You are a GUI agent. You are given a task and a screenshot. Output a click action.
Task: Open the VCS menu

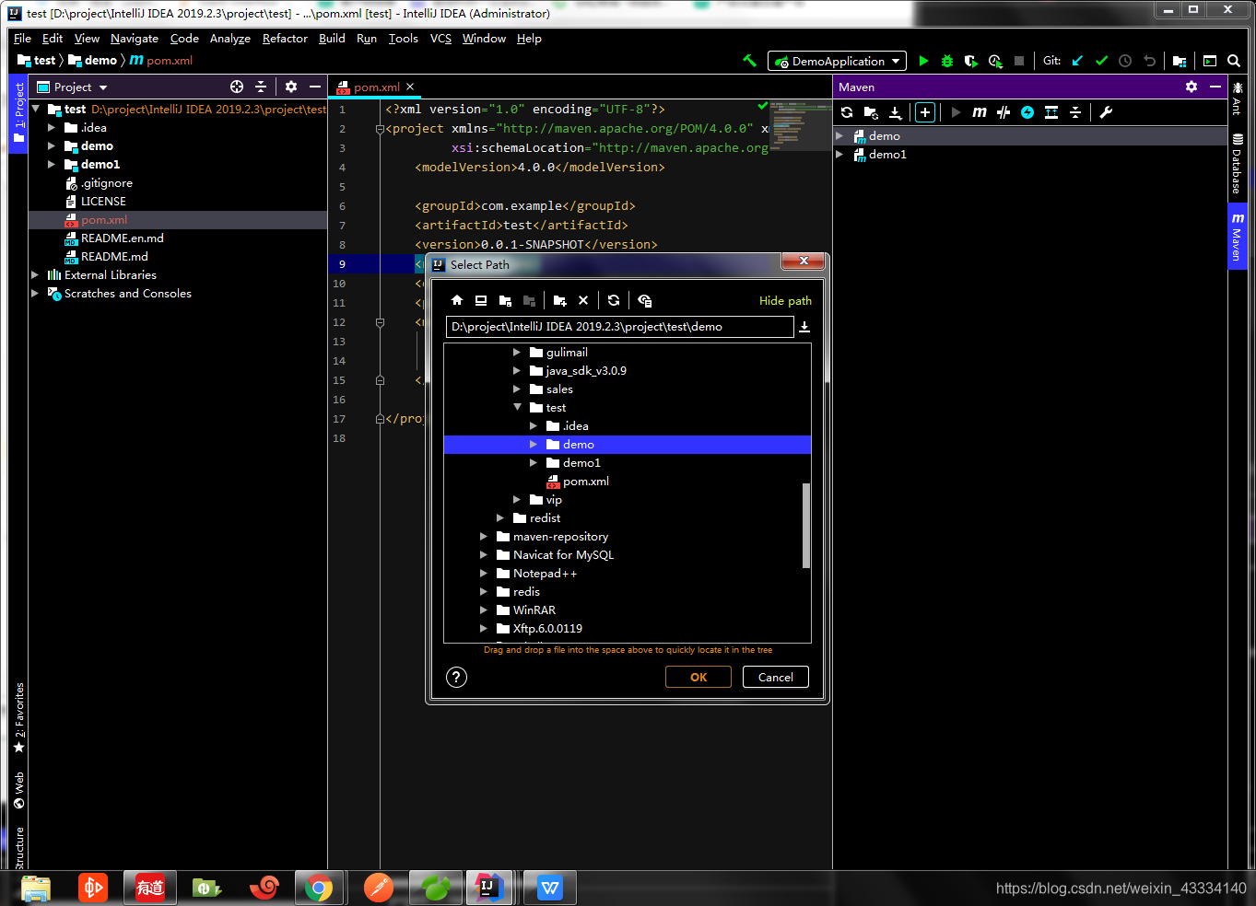[x=440, y=39]
